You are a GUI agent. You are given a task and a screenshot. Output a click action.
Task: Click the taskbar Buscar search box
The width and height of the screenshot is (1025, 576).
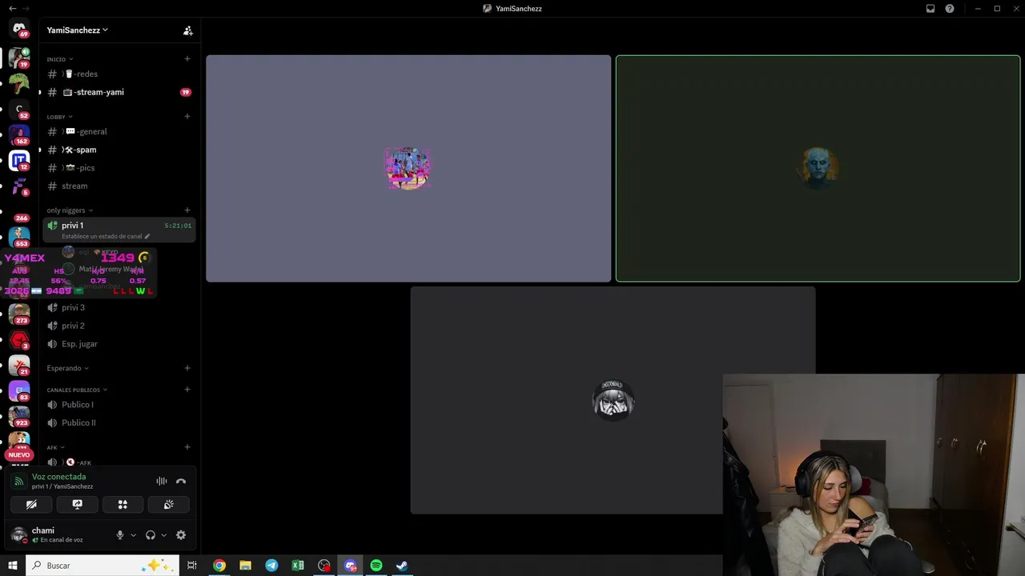point(102,566)
